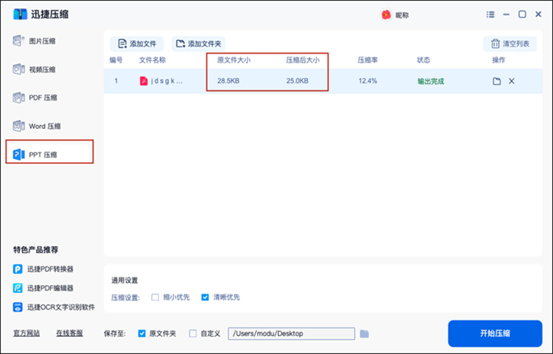Go to Word 压缩 section
Image resolution: width=553 pixels, height=354 pixels.
tap(37, 126)
